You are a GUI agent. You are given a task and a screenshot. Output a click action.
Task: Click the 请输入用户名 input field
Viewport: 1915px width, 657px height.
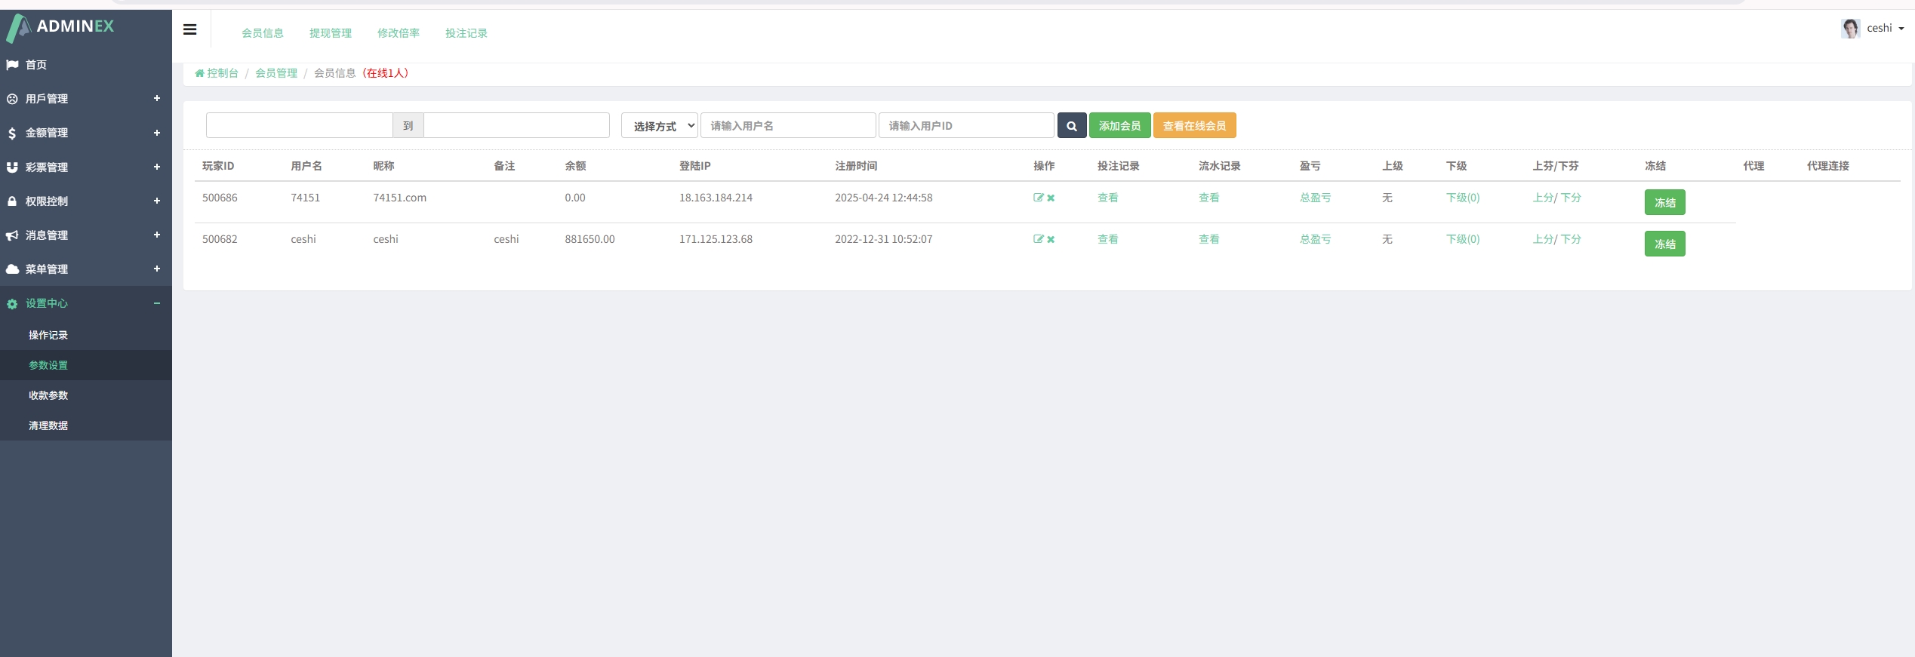tap(787, 126)
